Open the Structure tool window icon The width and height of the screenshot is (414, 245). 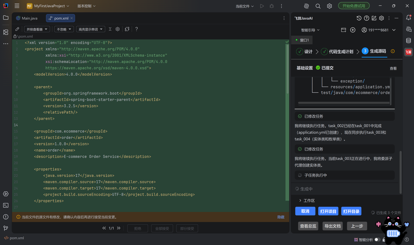(x=5, y=32)
